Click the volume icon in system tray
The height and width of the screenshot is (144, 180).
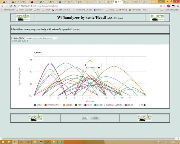166,142
